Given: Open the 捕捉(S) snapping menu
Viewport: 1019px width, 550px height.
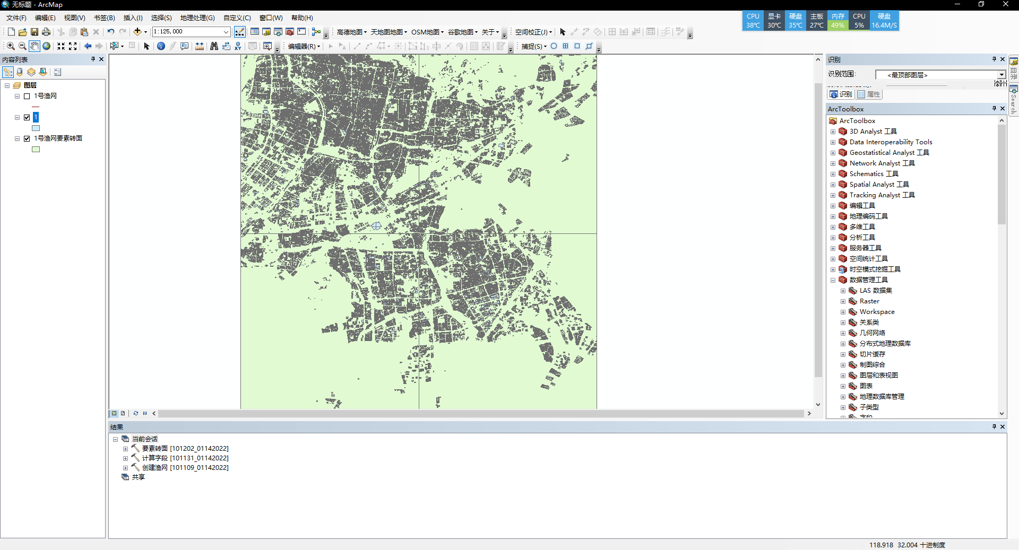Looking at the screenshot, I should click(x=534, y=46).
